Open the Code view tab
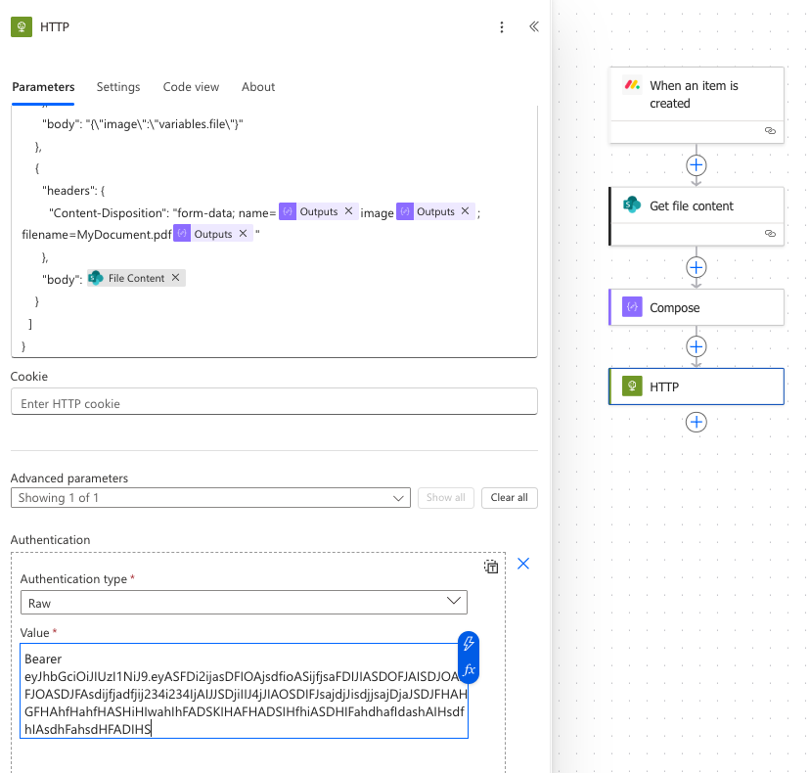Image resolution: width=810 pixels, height=773 pixels. coord(191,87)
